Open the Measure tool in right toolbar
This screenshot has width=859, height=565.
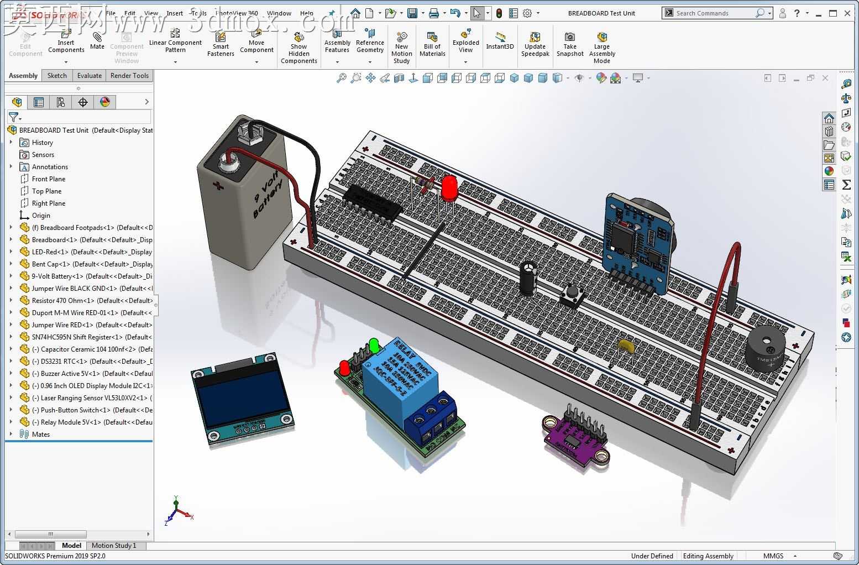click(x=846, y=84)
